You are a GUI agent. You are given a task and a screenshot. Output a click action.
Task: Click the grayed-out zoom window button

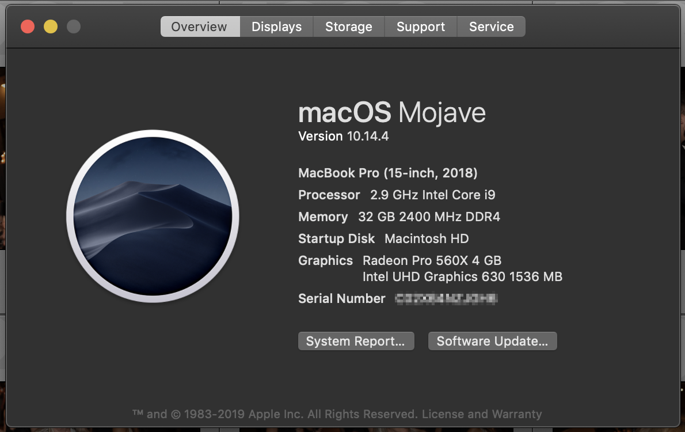coord(74,26)
